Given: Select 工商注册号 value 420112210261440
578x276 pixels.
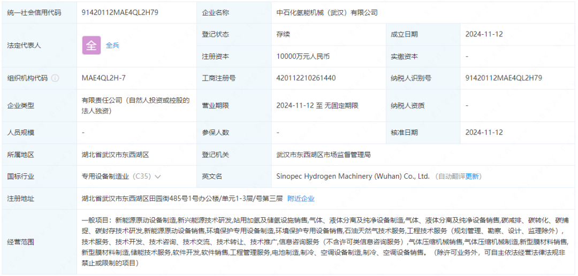Looking at the screenshot, I should (306, 78).
